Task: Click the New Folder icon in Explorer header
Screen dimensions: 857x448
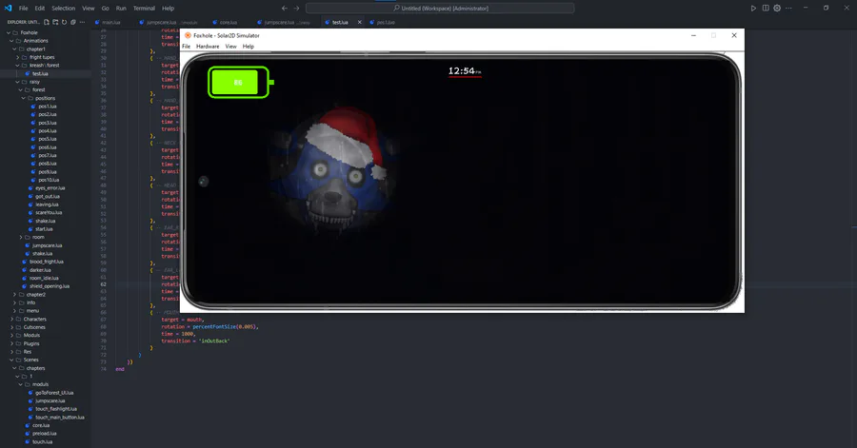Action: point(55,23)
